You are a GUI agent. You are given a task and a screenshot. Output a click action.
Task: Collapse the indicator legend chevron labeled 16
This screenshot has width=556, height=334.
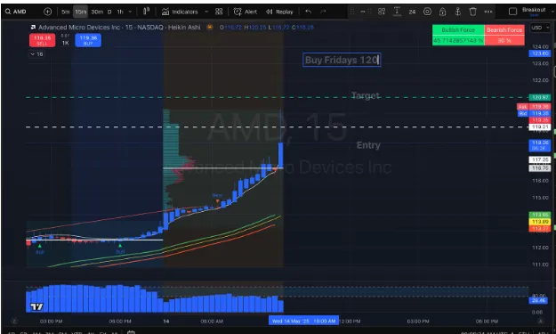click(x=36, y=54)
